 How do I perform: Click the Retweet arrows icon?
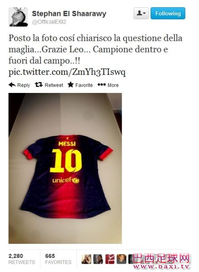click(x=39, y=85)
